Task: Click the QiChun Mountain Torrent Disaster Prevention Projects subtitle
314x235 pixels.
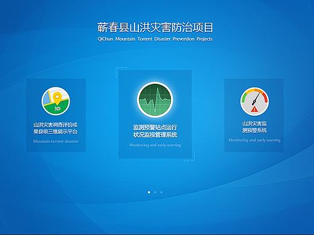Action: [155, 39]
